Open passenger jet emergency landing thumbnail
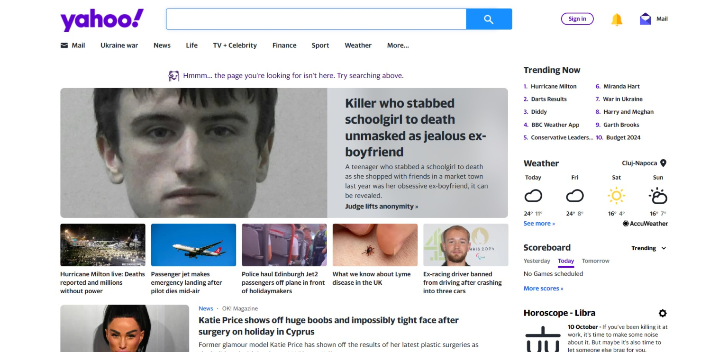Image resolution: width=728 pixels, height=352 pixels. click(193, 245)
